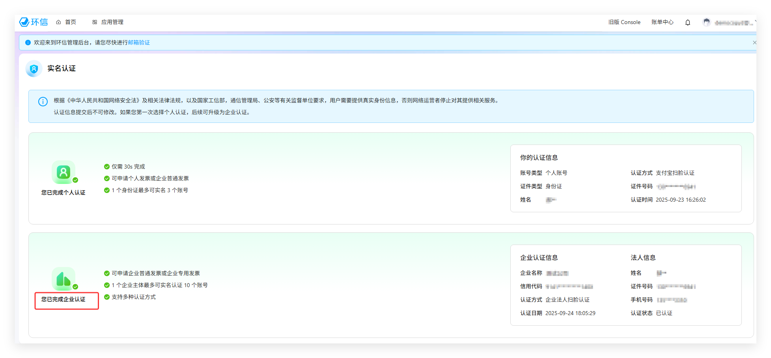Open 账单中心 billing center

pos(662,22)
